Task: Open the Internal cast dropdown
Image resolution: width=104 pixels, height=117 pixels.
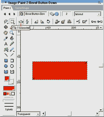Action: 88,14
